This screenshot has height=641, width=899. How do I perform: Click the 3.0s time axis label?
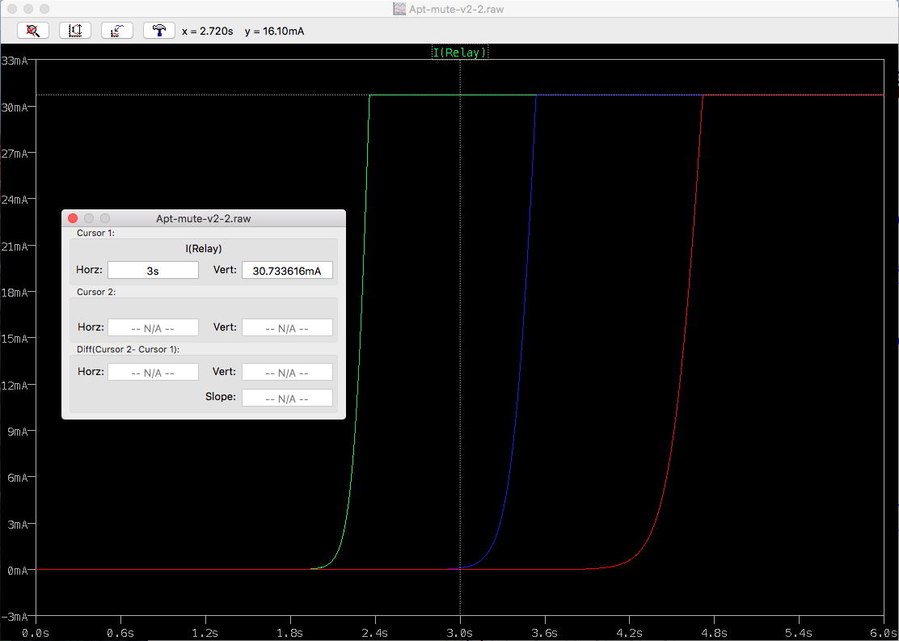pos(460,634)
